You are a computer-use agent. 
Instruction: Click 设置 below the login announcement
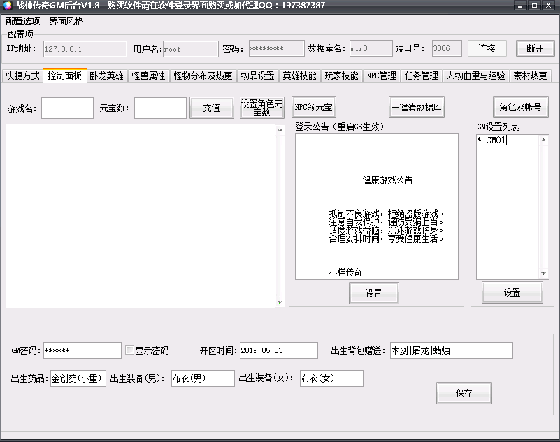373,292
